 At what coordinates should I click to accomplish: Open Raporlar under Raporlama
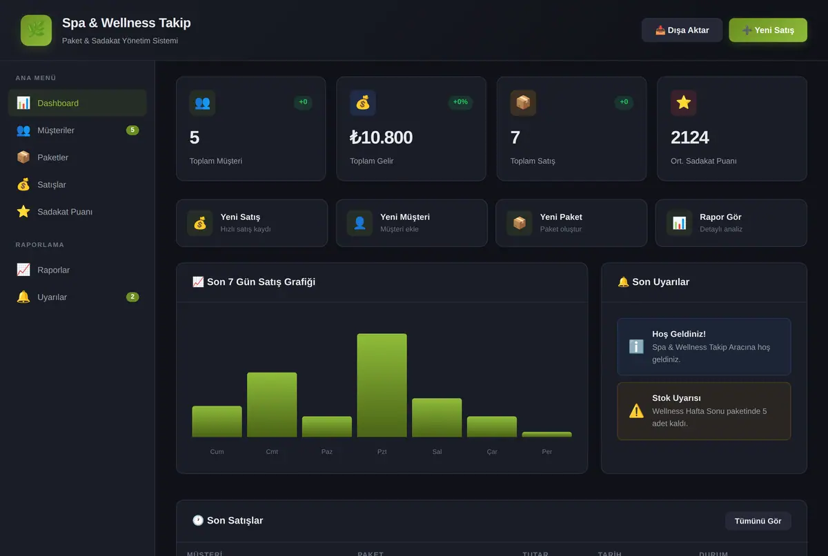(77, 270)
